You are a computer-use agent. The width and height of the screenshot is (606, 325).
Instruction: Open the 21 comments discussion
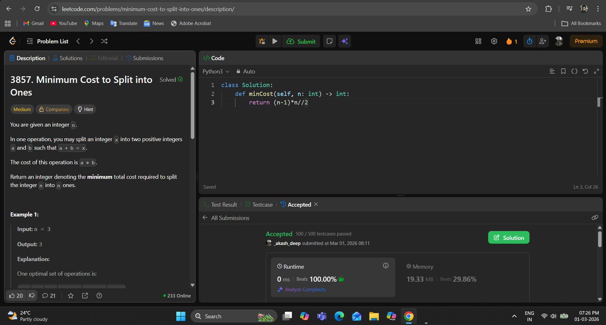49,296
